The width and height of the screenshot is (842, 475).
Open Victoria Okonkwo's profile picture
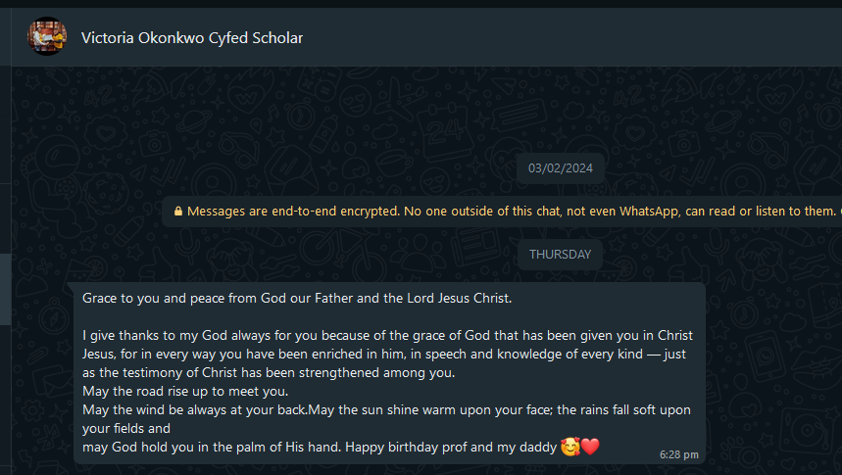tap(47, 37)
